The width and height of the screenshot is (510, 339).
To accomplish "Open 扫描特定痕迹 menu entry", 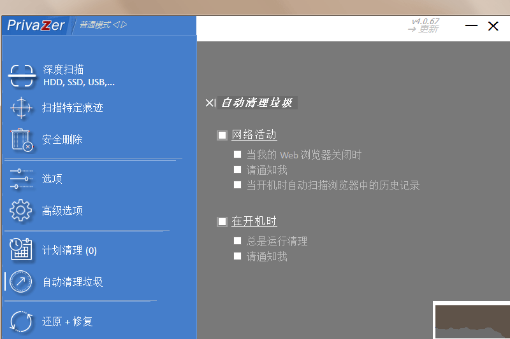I will pyautogui.click(x=73, y=107).
